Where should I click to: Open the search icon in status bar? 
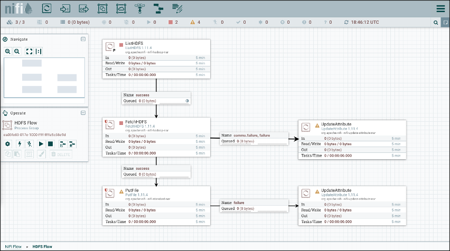click(x=436, y=22)
